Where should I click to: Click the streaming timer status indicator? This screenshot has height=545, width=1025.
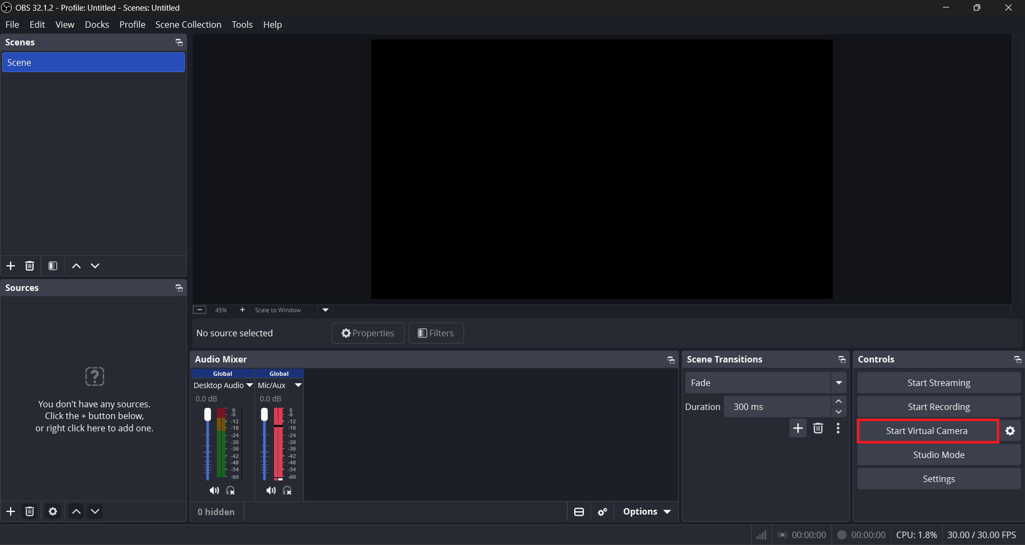pos(802,535)
